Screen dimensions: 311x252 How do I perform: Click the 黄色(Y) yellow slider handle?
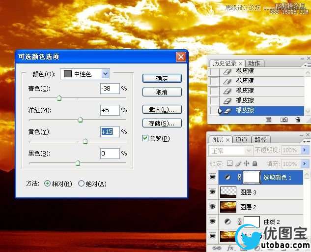click(85, 141)
